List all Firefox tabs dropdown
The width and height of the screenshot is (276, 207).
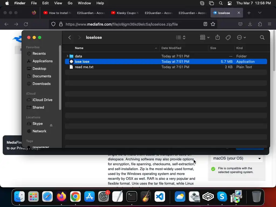[x=260, y=13]
